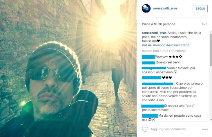Click the ramazzotti_eros profile avatar

[x=146, y=8]
